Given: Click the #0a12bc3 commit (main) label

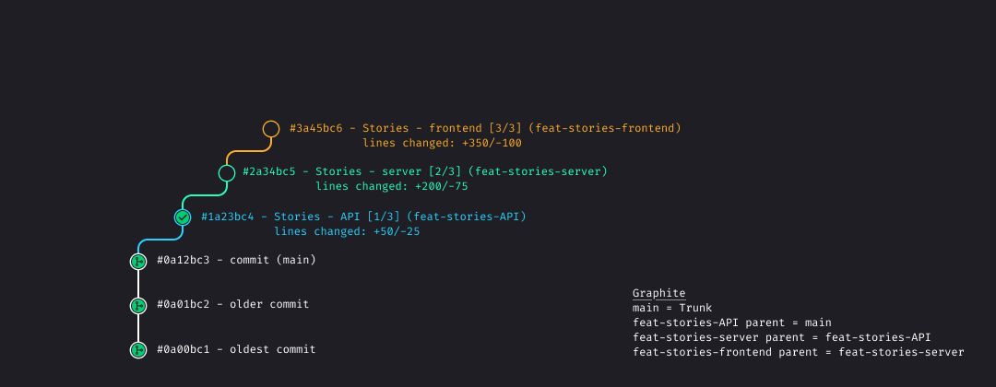Looking at the screenshot, I should pos(236,260).
